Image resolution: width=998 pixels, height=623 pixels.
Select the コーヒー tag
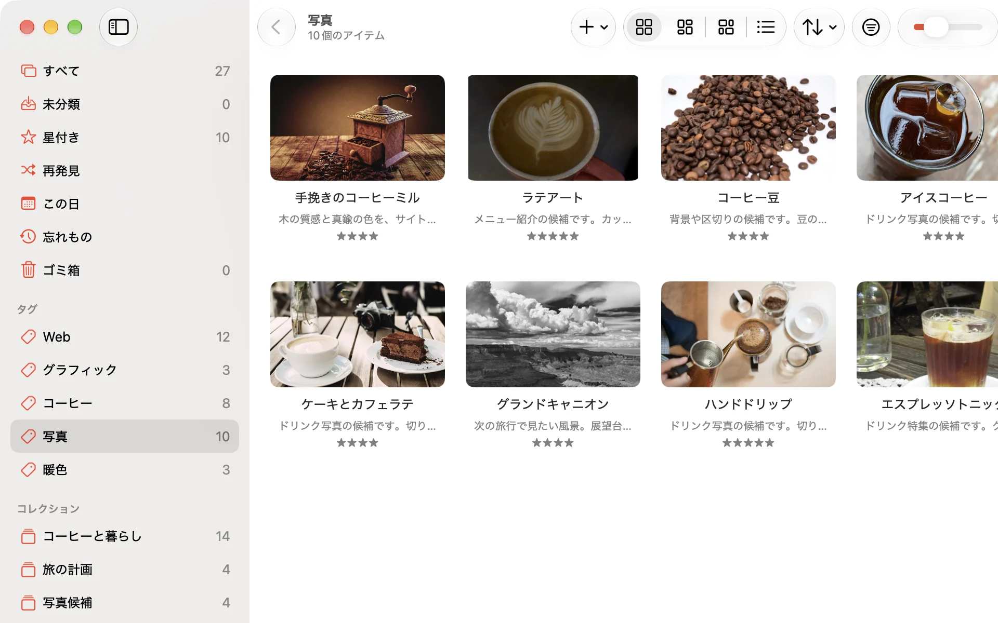pyautogui.click(x=125, y=403)
